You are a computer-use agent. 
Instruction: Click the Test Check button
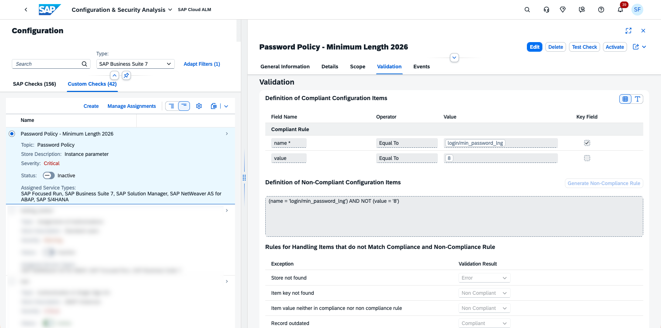[584, 47]
